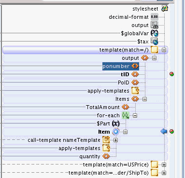Click the status marker beside the tID row
This screenshot has height=178, width=185.
point(172,74)
